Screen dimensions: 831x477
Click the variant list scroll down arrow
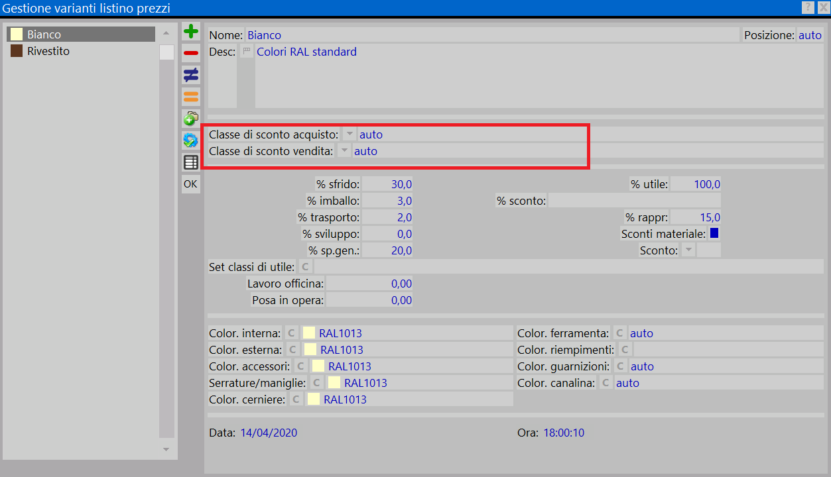click(x=166, y=449)
